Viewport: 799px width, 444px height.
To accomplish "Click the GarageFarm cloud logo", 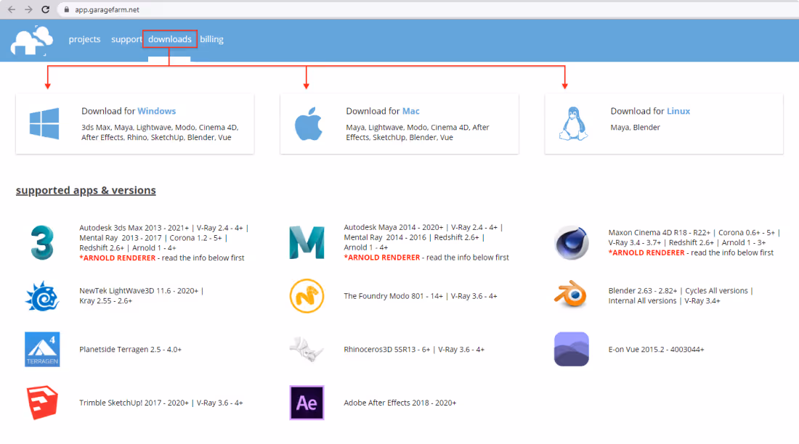I will [31, 40].
